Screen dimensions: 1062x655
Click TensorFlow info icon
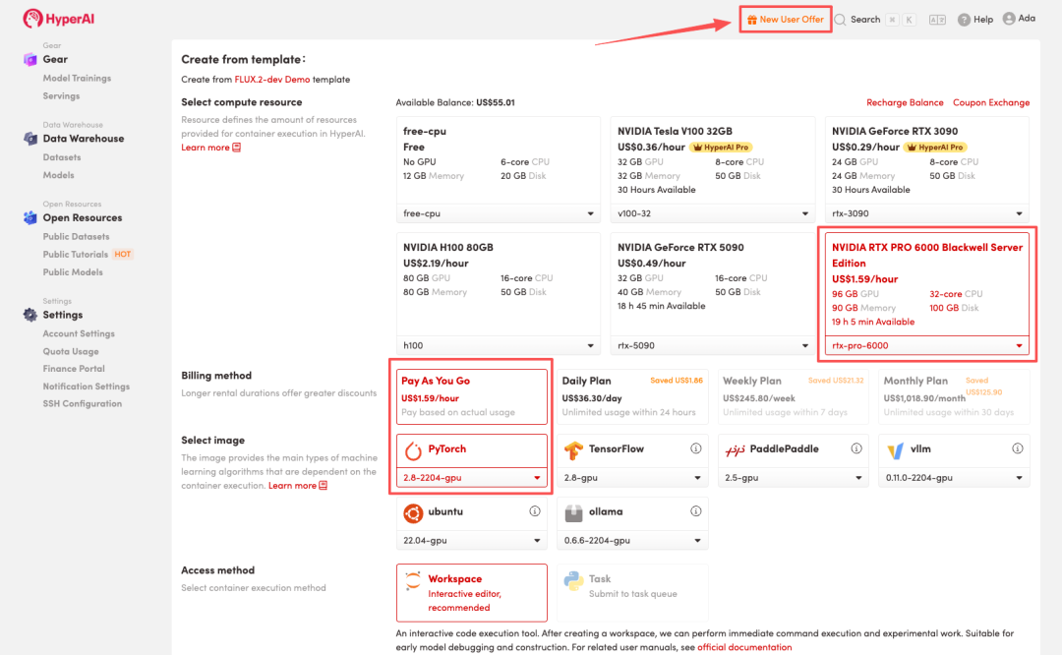point(695,448)
